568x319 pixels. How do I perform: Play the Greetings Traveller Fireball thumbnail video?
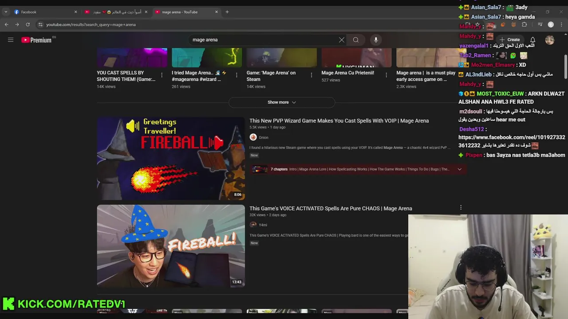click(x=171, y=158)
